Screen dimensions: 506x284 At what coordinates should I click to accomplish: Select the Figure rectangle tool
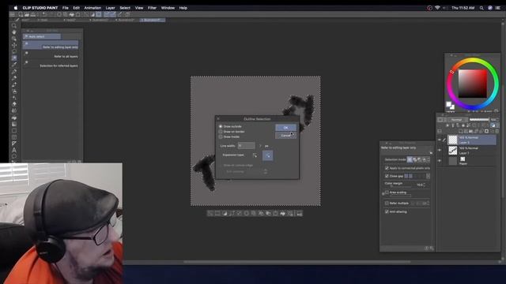click(x=14, y=131)
